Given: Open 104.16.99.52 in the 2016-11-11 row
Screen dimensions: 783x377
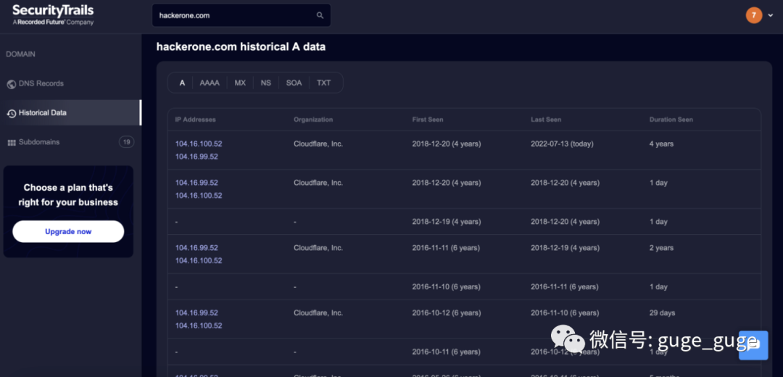Looking at the screenshot, I should [x=196, y=248].
